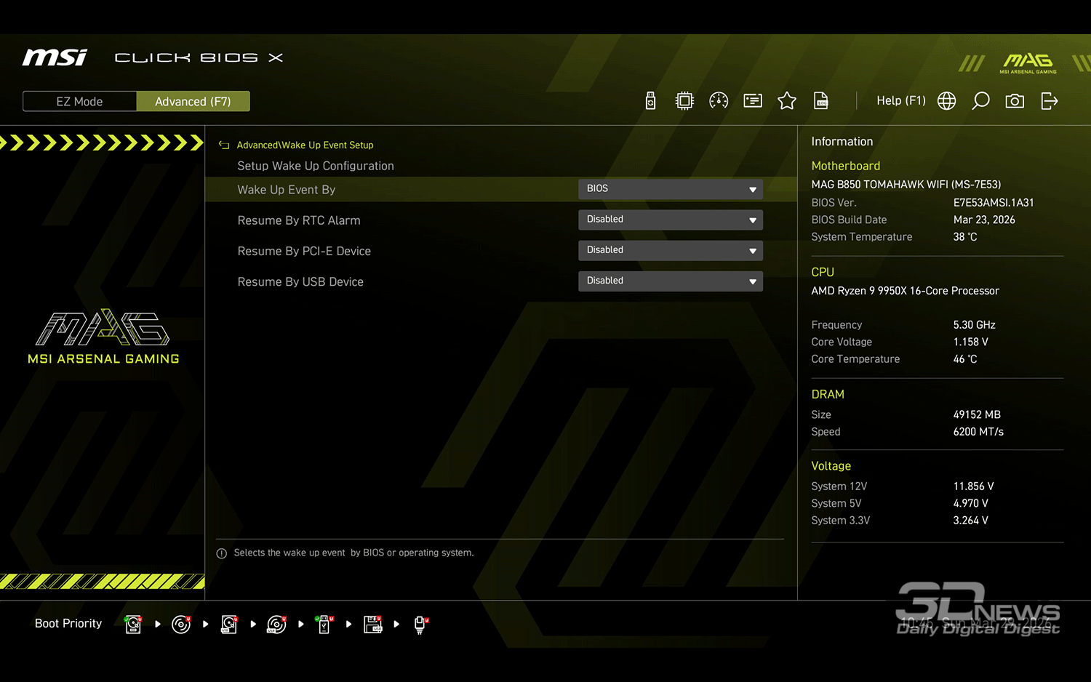Open Resume By PCI-E Device dropdown

[670, 250]
